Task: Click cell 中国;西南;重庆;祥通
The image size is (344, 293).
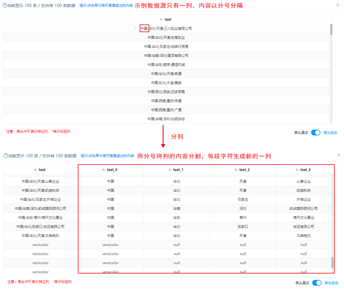Action: coord(166,101)
